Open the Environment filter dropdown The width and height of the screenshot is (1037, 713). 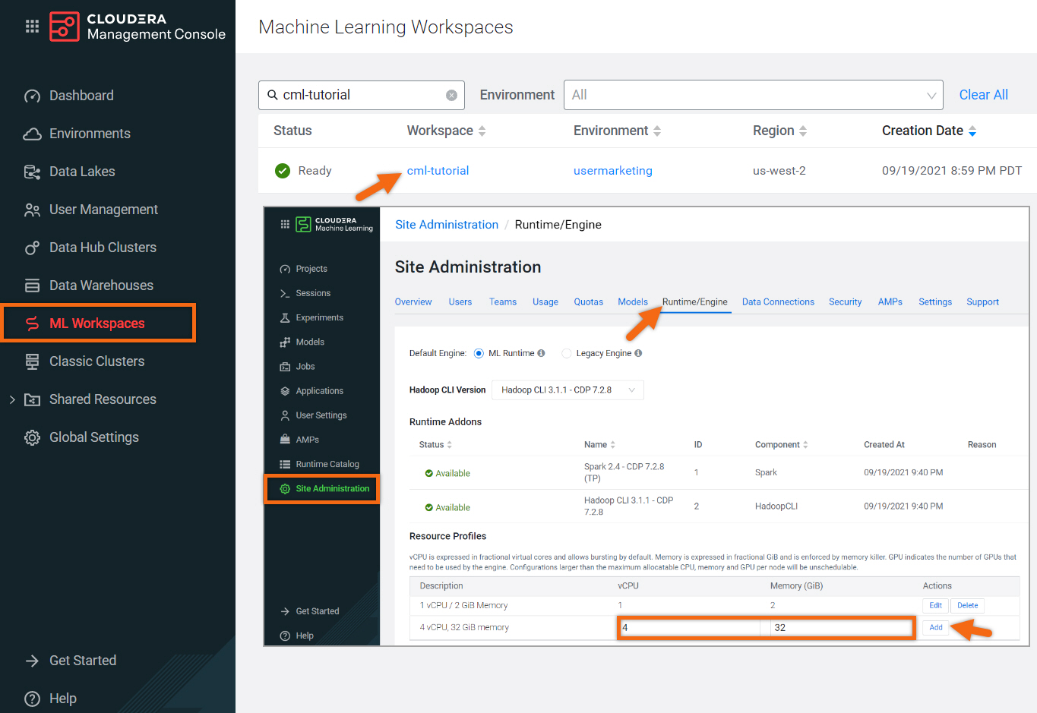pyautogui.click(x=753, y=95)
